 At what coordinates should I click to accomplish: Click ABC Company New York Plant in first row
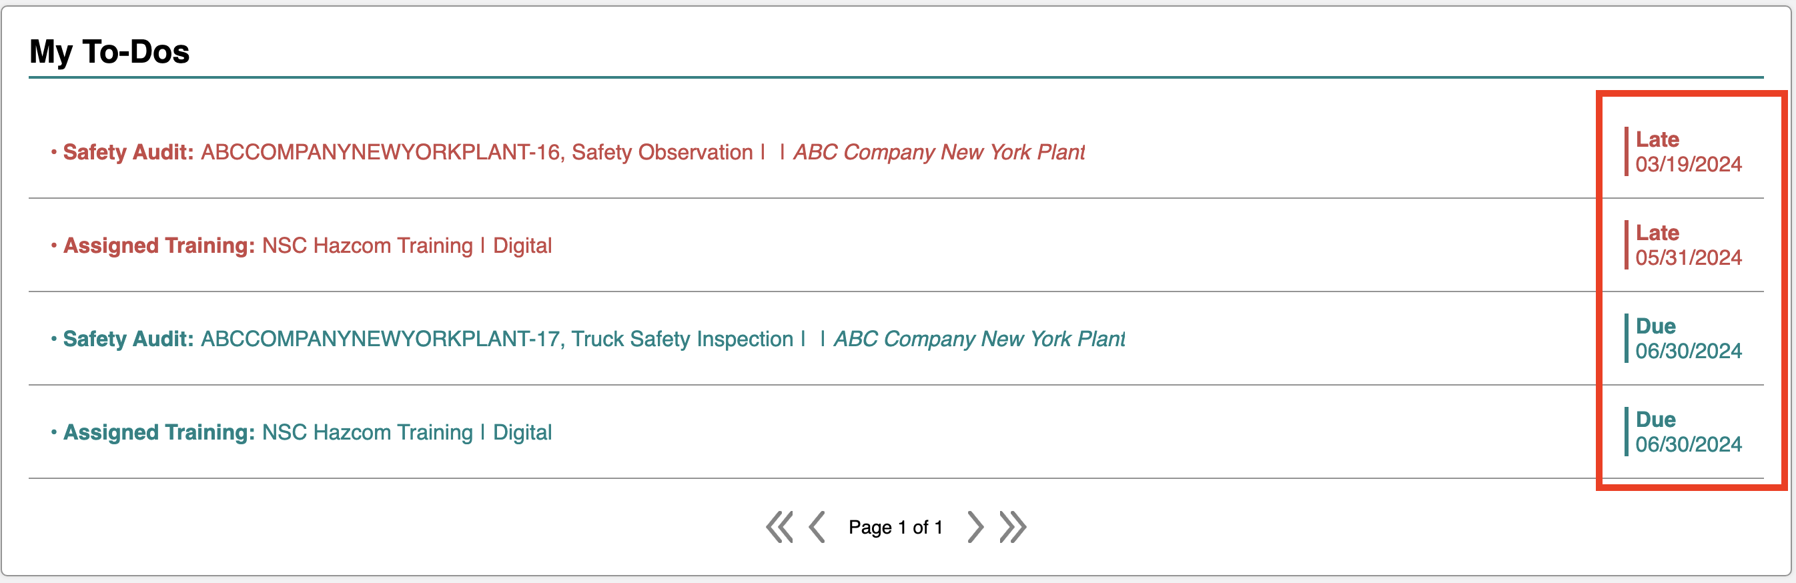pos(939,152)
